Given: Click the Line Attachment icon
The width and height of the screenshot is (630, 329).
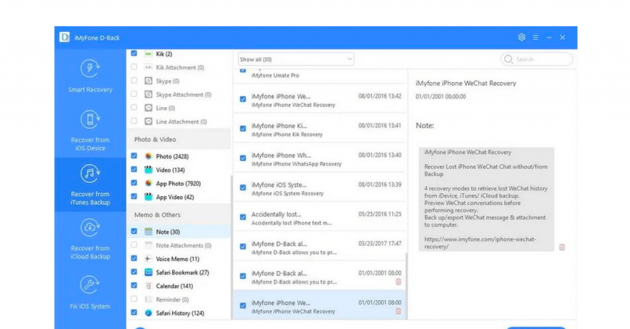Looking at the screenshot, I should [x=148, y=121].
